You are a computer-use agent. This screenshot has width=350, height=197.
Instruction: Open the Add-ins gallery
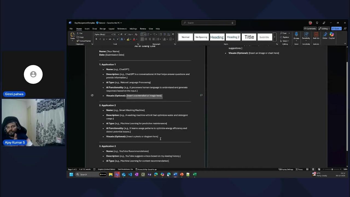click(316, 35)
